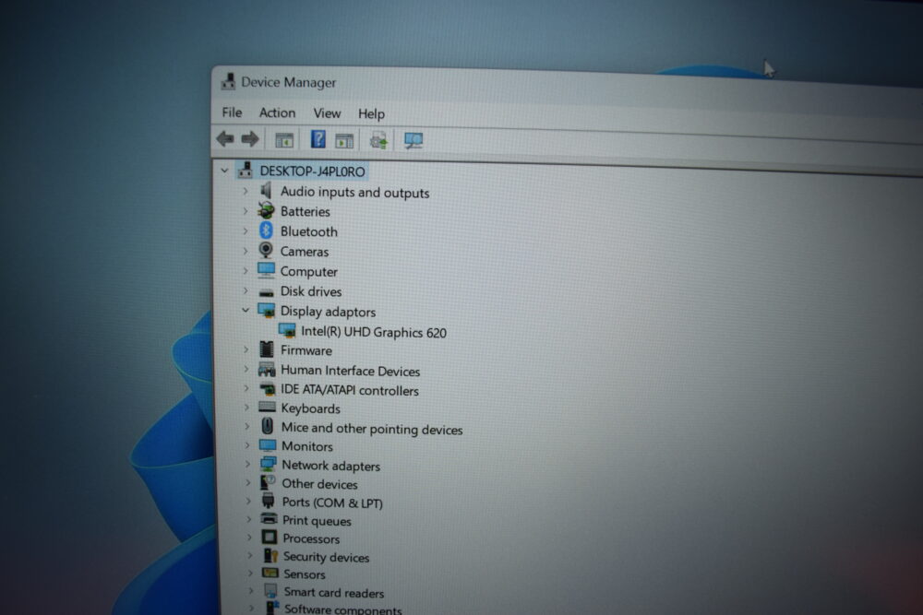Select the DESKTOP-J4PL0RO label

313,171
